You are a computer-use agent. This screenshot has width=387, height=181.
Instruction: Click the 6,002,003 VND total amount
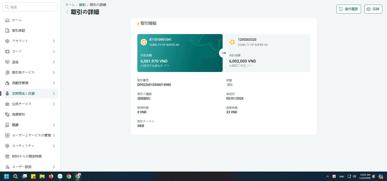242,61
